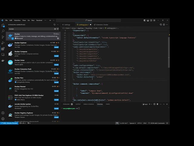194x146 pixels.
Task: Open the Terminal menu
Action: pyautogui.click(x=39, y=20)
